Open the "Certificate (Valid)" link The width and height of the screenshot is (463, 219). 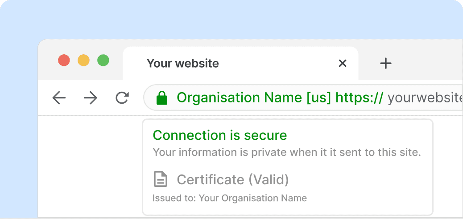(x=233, y=180)
